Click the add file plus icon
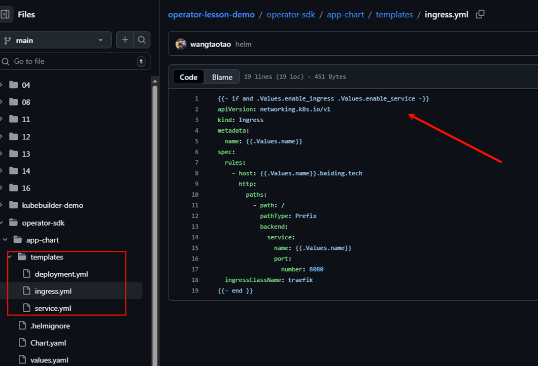This screenshot has width=538, height=366. (x=125, y=40)
